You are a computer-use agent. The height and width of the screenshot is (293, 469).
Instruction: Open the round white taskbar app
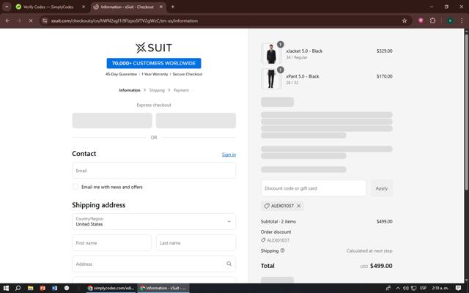67,288
